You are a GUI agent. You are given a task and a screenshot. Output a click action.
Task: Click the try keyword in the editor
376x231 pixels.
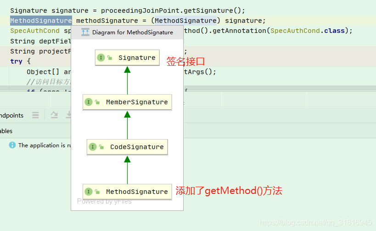point(17,61)
